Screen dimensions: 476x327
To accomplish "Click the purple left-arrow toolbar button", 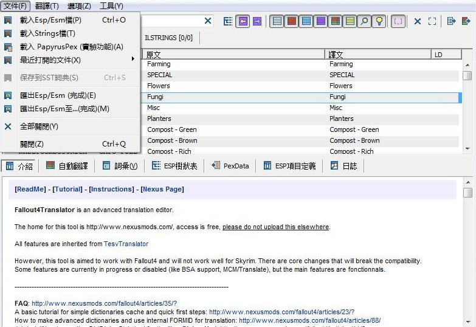I will tap(243, 21).
